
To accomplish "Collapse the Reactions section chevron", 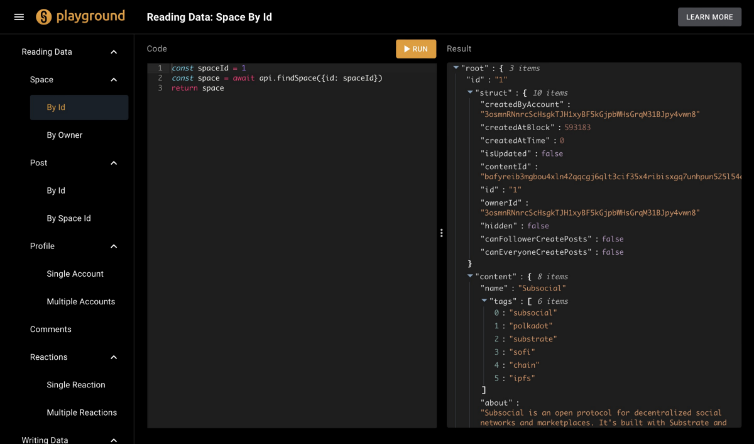I will (x=114, y=357).
